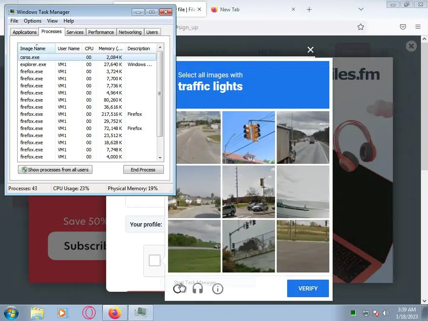The height and width of the screenshot is (321, 428).
Task: Open the Pocket save icon in Firefox toolbar
Action: [403, 27]
